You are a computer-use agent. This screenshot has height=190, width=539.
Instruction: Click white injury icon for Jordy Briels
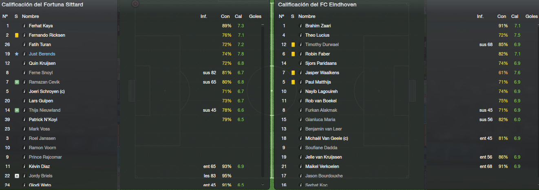click(17, 176)
